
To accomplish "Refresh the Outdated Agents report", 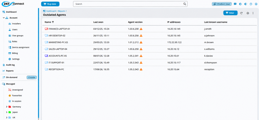I will [x=241, y=13].
